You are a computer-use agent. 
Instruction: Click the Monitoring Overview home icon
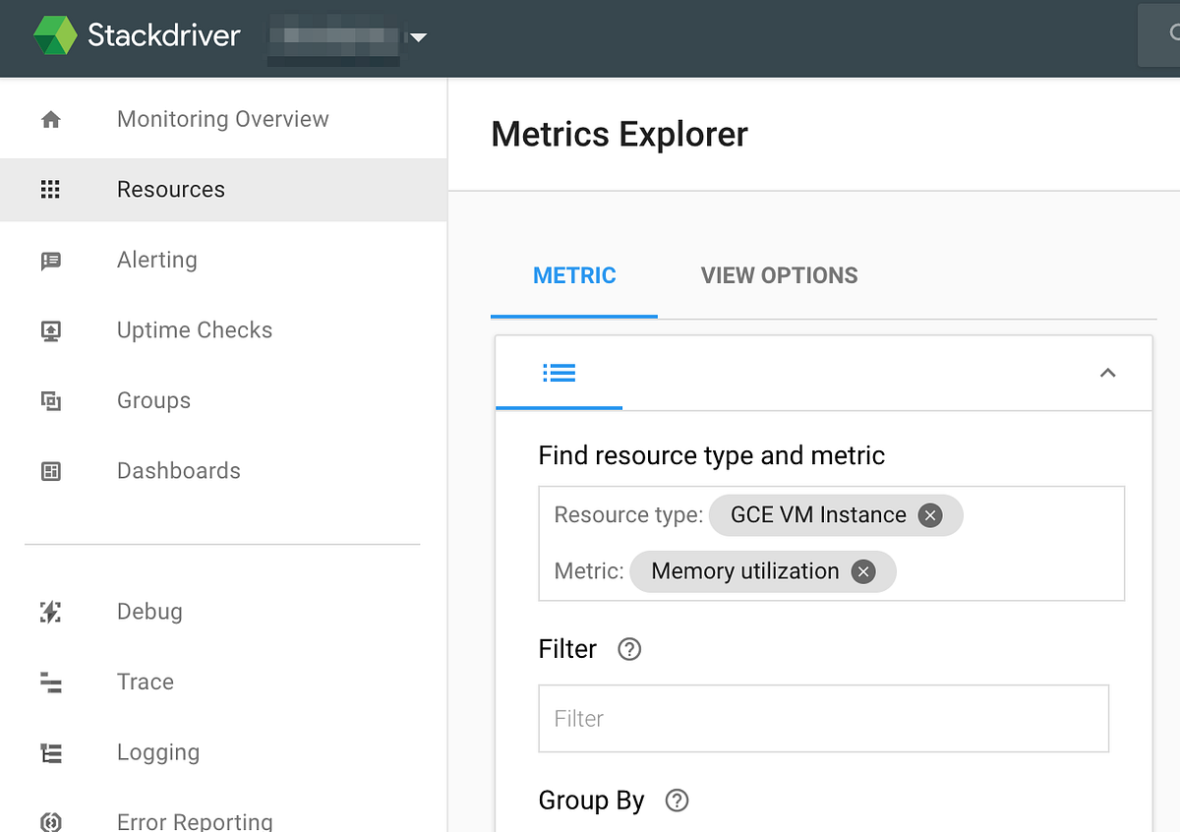(x=50, y=118)
